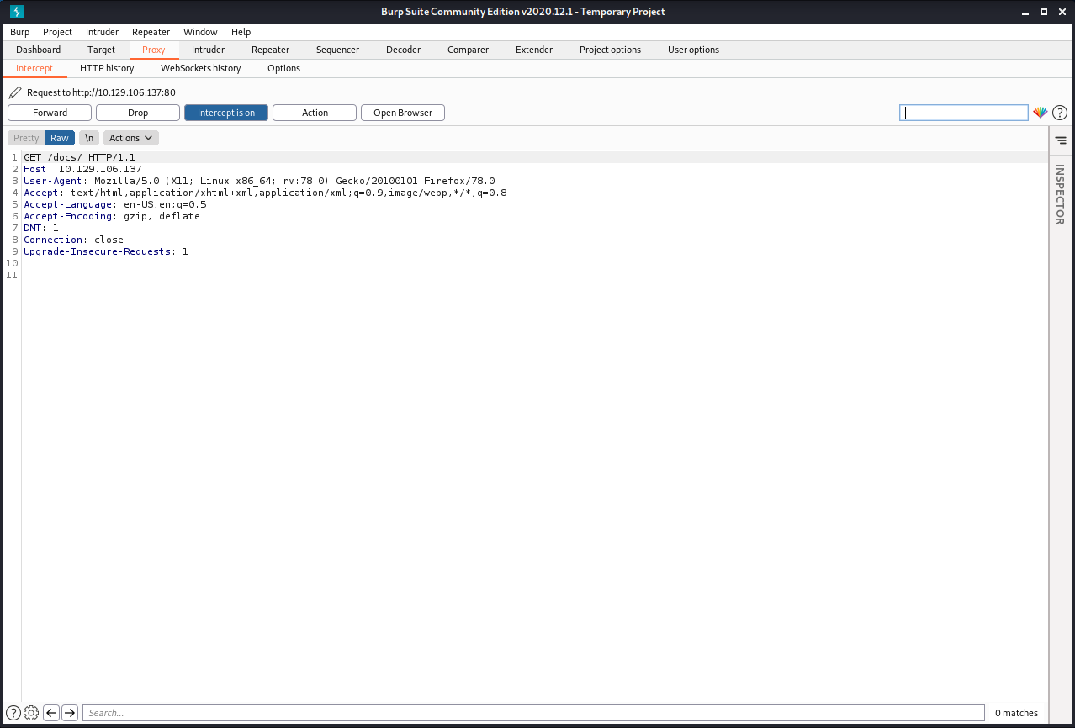Click the User-Agent header line
Image resolution: width=1075 pixels, height=728 pixels.
click(259, 181)
